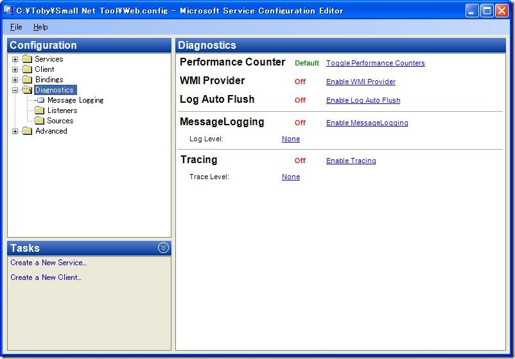Click the Advanced folder icon

pos(27,131)
